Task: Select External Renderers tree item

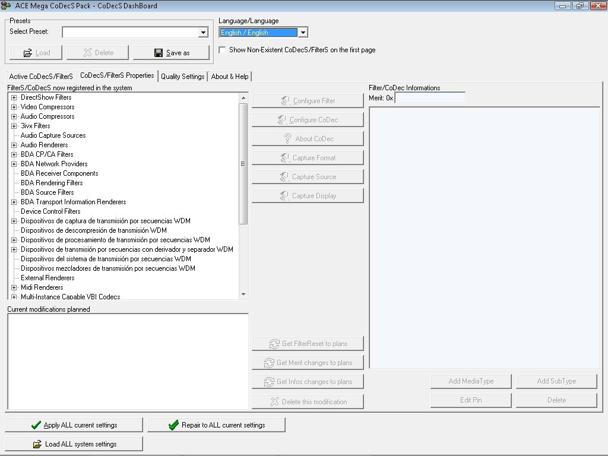Action: pos(47,278)
